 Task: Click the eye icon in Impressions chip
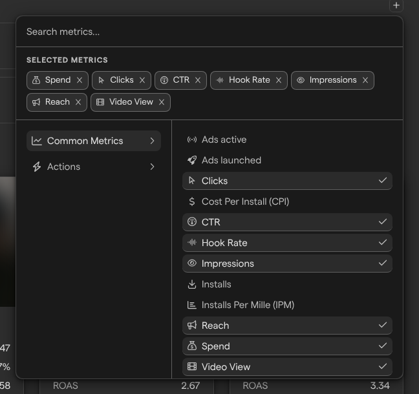[301, 80]
